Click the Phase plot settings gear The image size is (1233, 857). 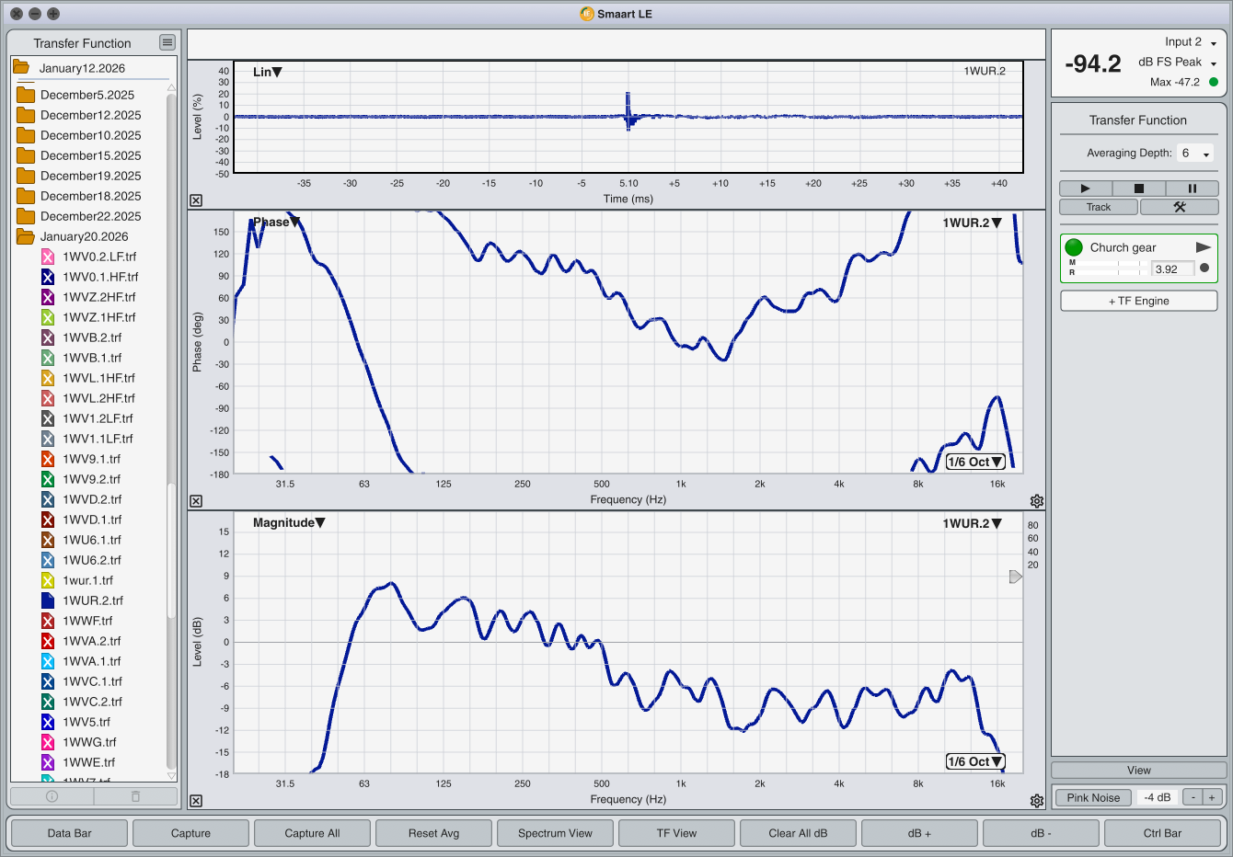pyautogui.click(x=1037, y=501)
